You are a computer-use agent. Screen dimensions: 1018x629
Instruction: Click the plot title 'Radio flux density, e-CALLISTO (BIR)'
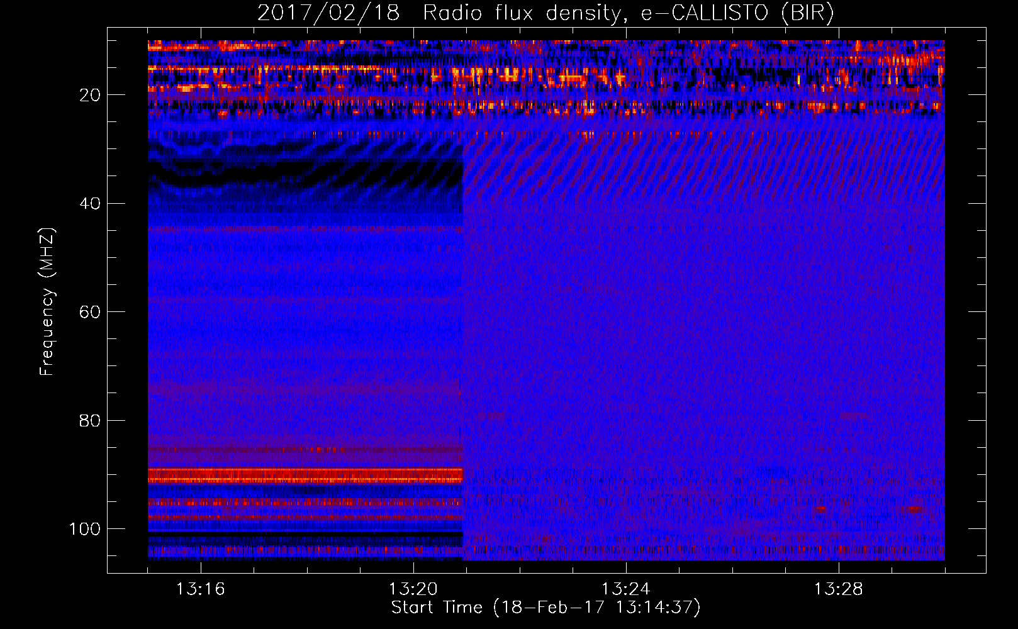628,13
